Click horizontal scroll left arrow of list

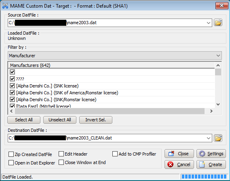(11, 111)
